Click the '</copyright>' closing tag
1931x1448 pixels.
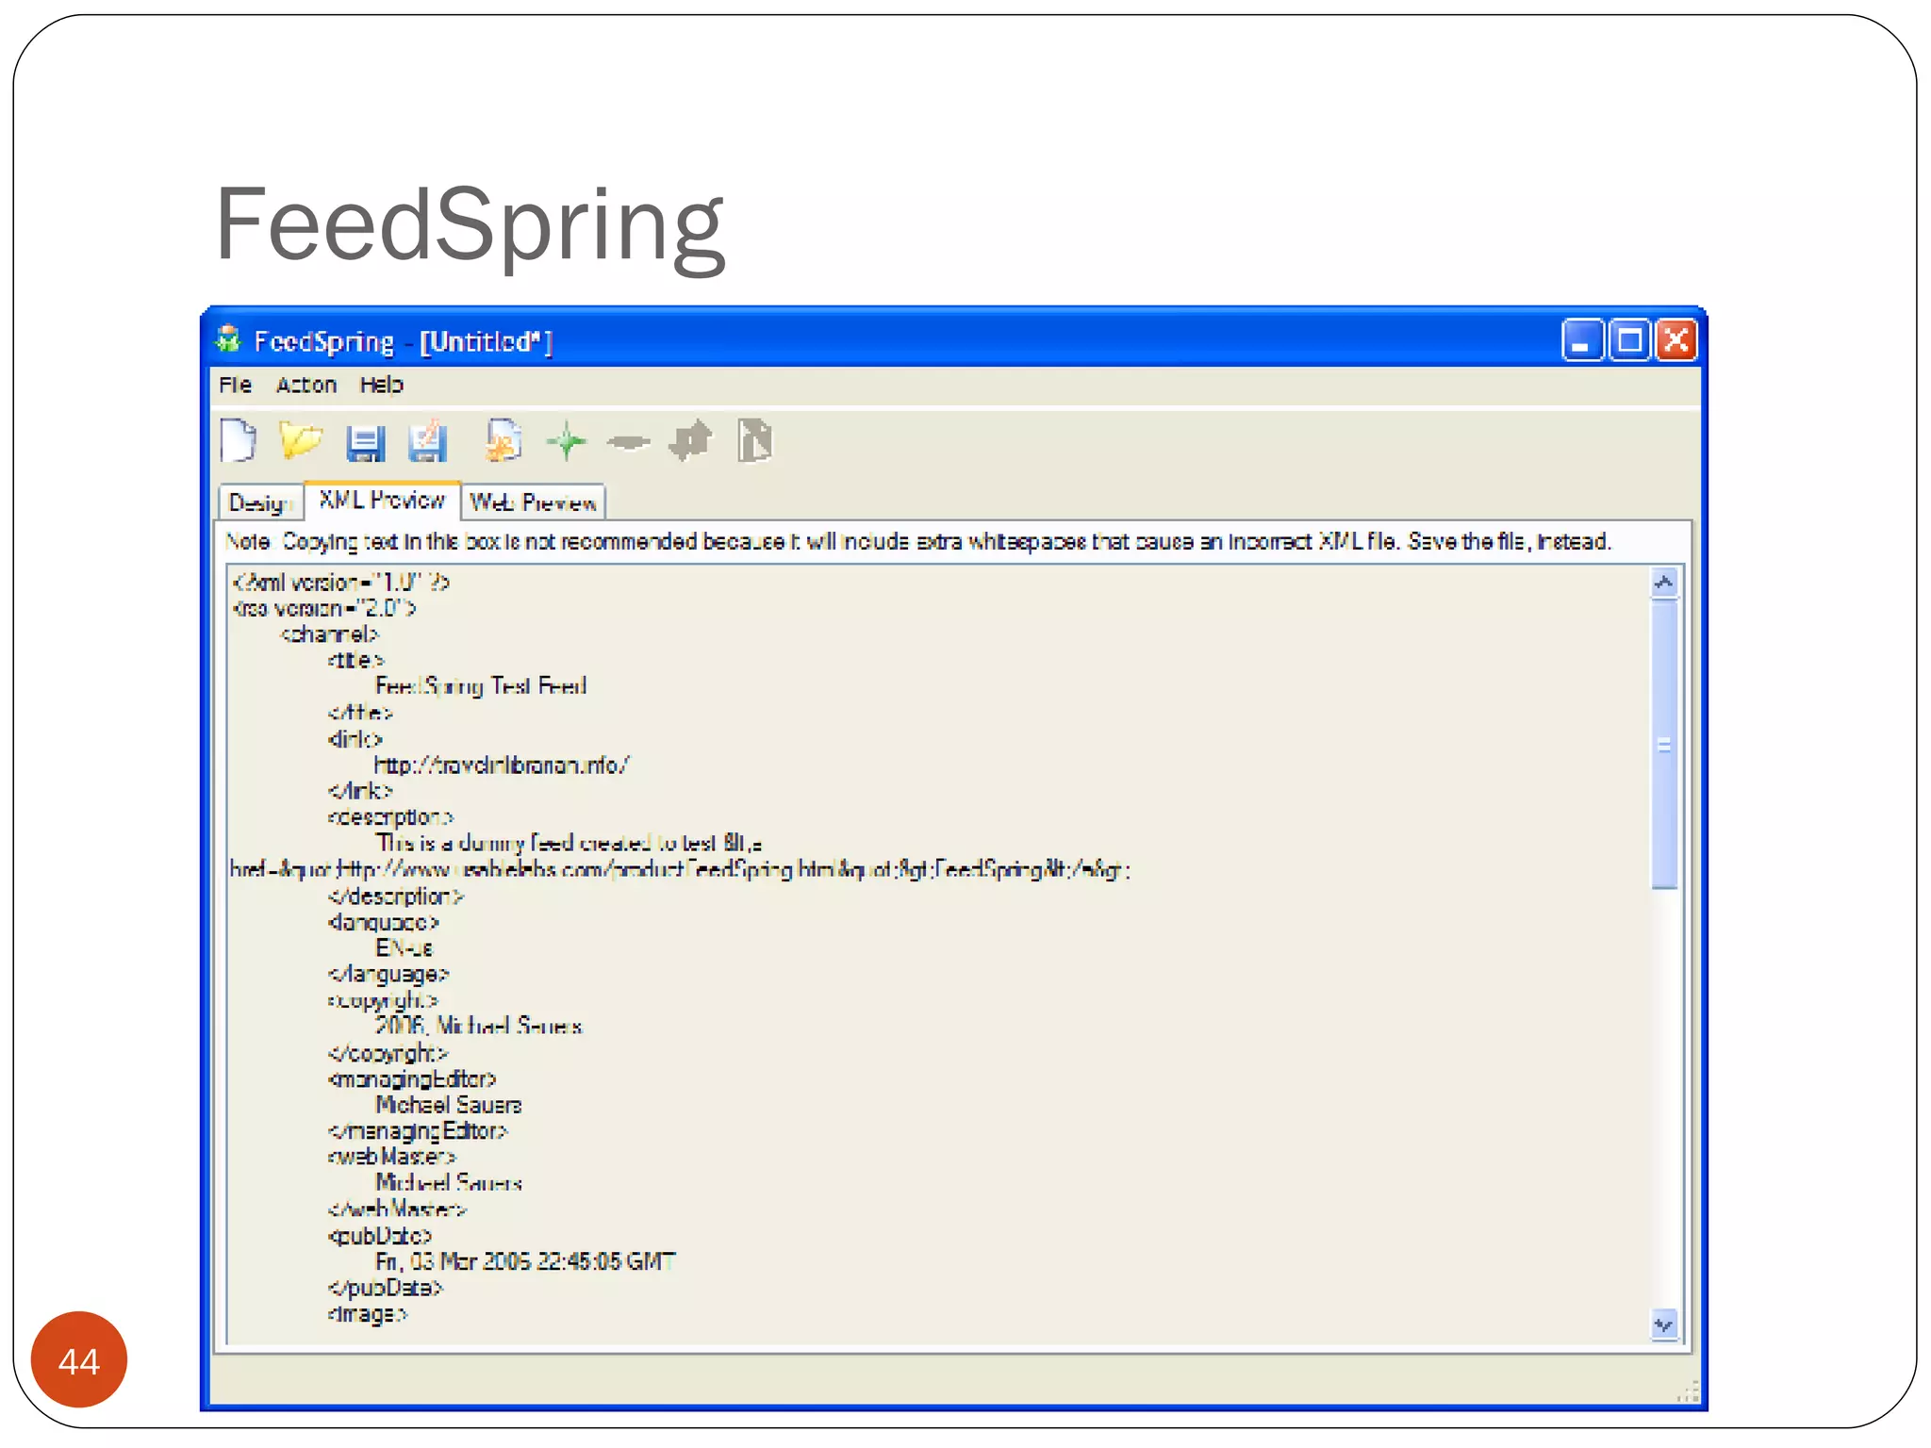click(388, 1053)
